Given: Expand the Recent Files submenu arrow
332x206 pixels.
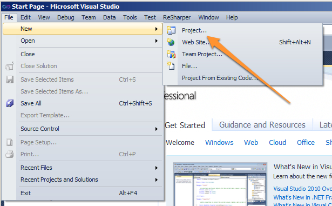Looking at the screenshot, I should click(x=157, y=168).
